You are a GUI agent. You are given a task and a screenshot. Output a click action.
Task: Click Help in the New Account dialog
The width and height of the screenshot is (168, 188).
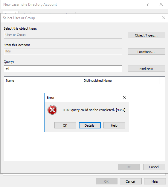[155, 181]
